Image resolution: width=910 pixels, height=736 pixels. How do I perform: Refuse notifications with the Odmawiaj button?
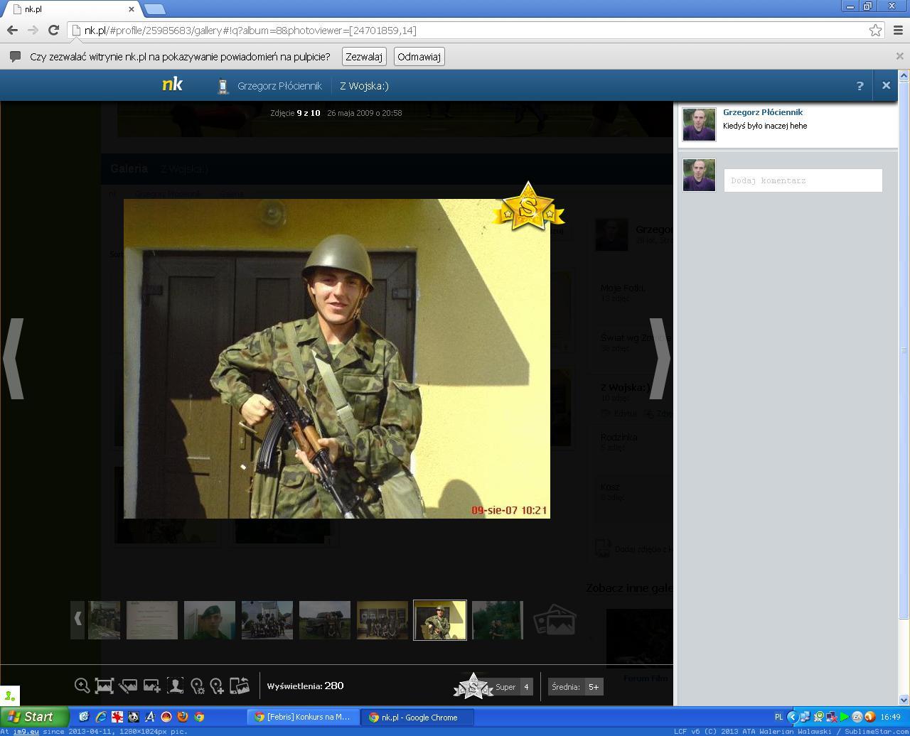tap(419, 57)
